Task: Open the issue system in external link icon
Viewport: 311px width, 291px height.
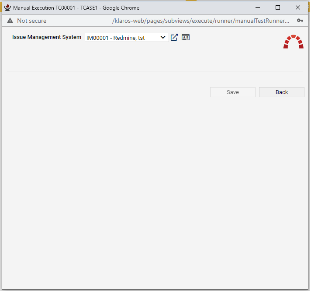Action: (174, 38)
